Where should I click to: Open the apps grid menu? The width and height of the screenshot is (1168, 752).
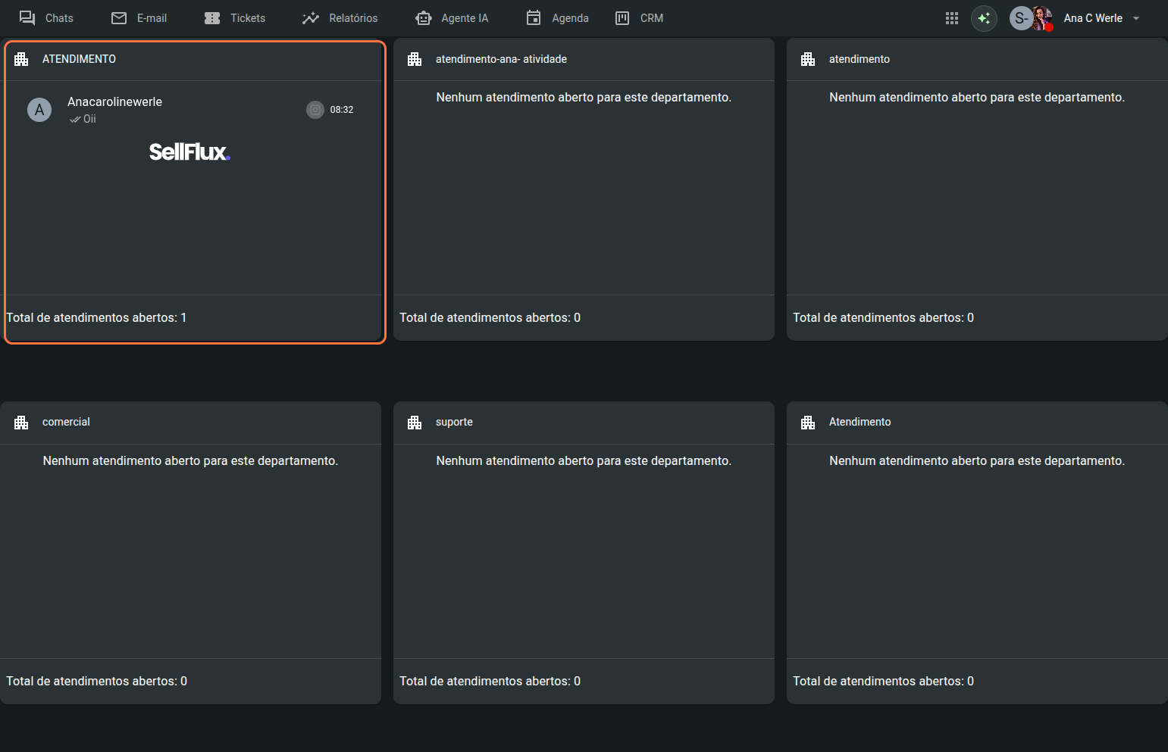point(952,18)
